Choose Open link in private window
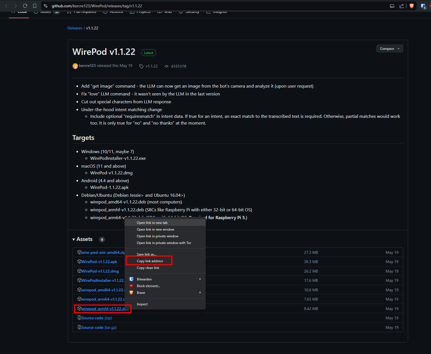431x354 pixels. coord(165,236)
